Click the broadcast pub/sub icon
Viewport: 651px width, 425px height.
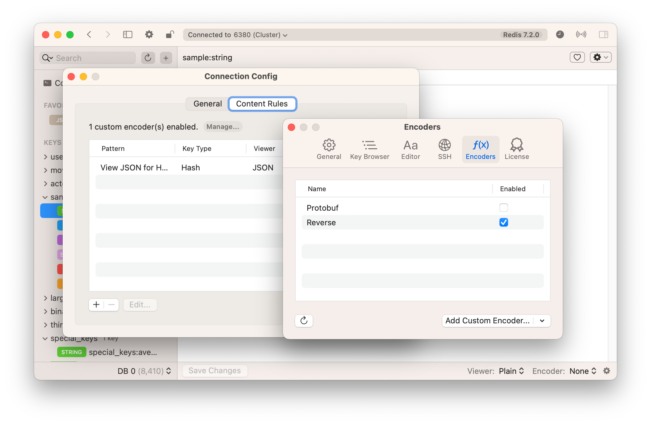[x=581, y=35]
